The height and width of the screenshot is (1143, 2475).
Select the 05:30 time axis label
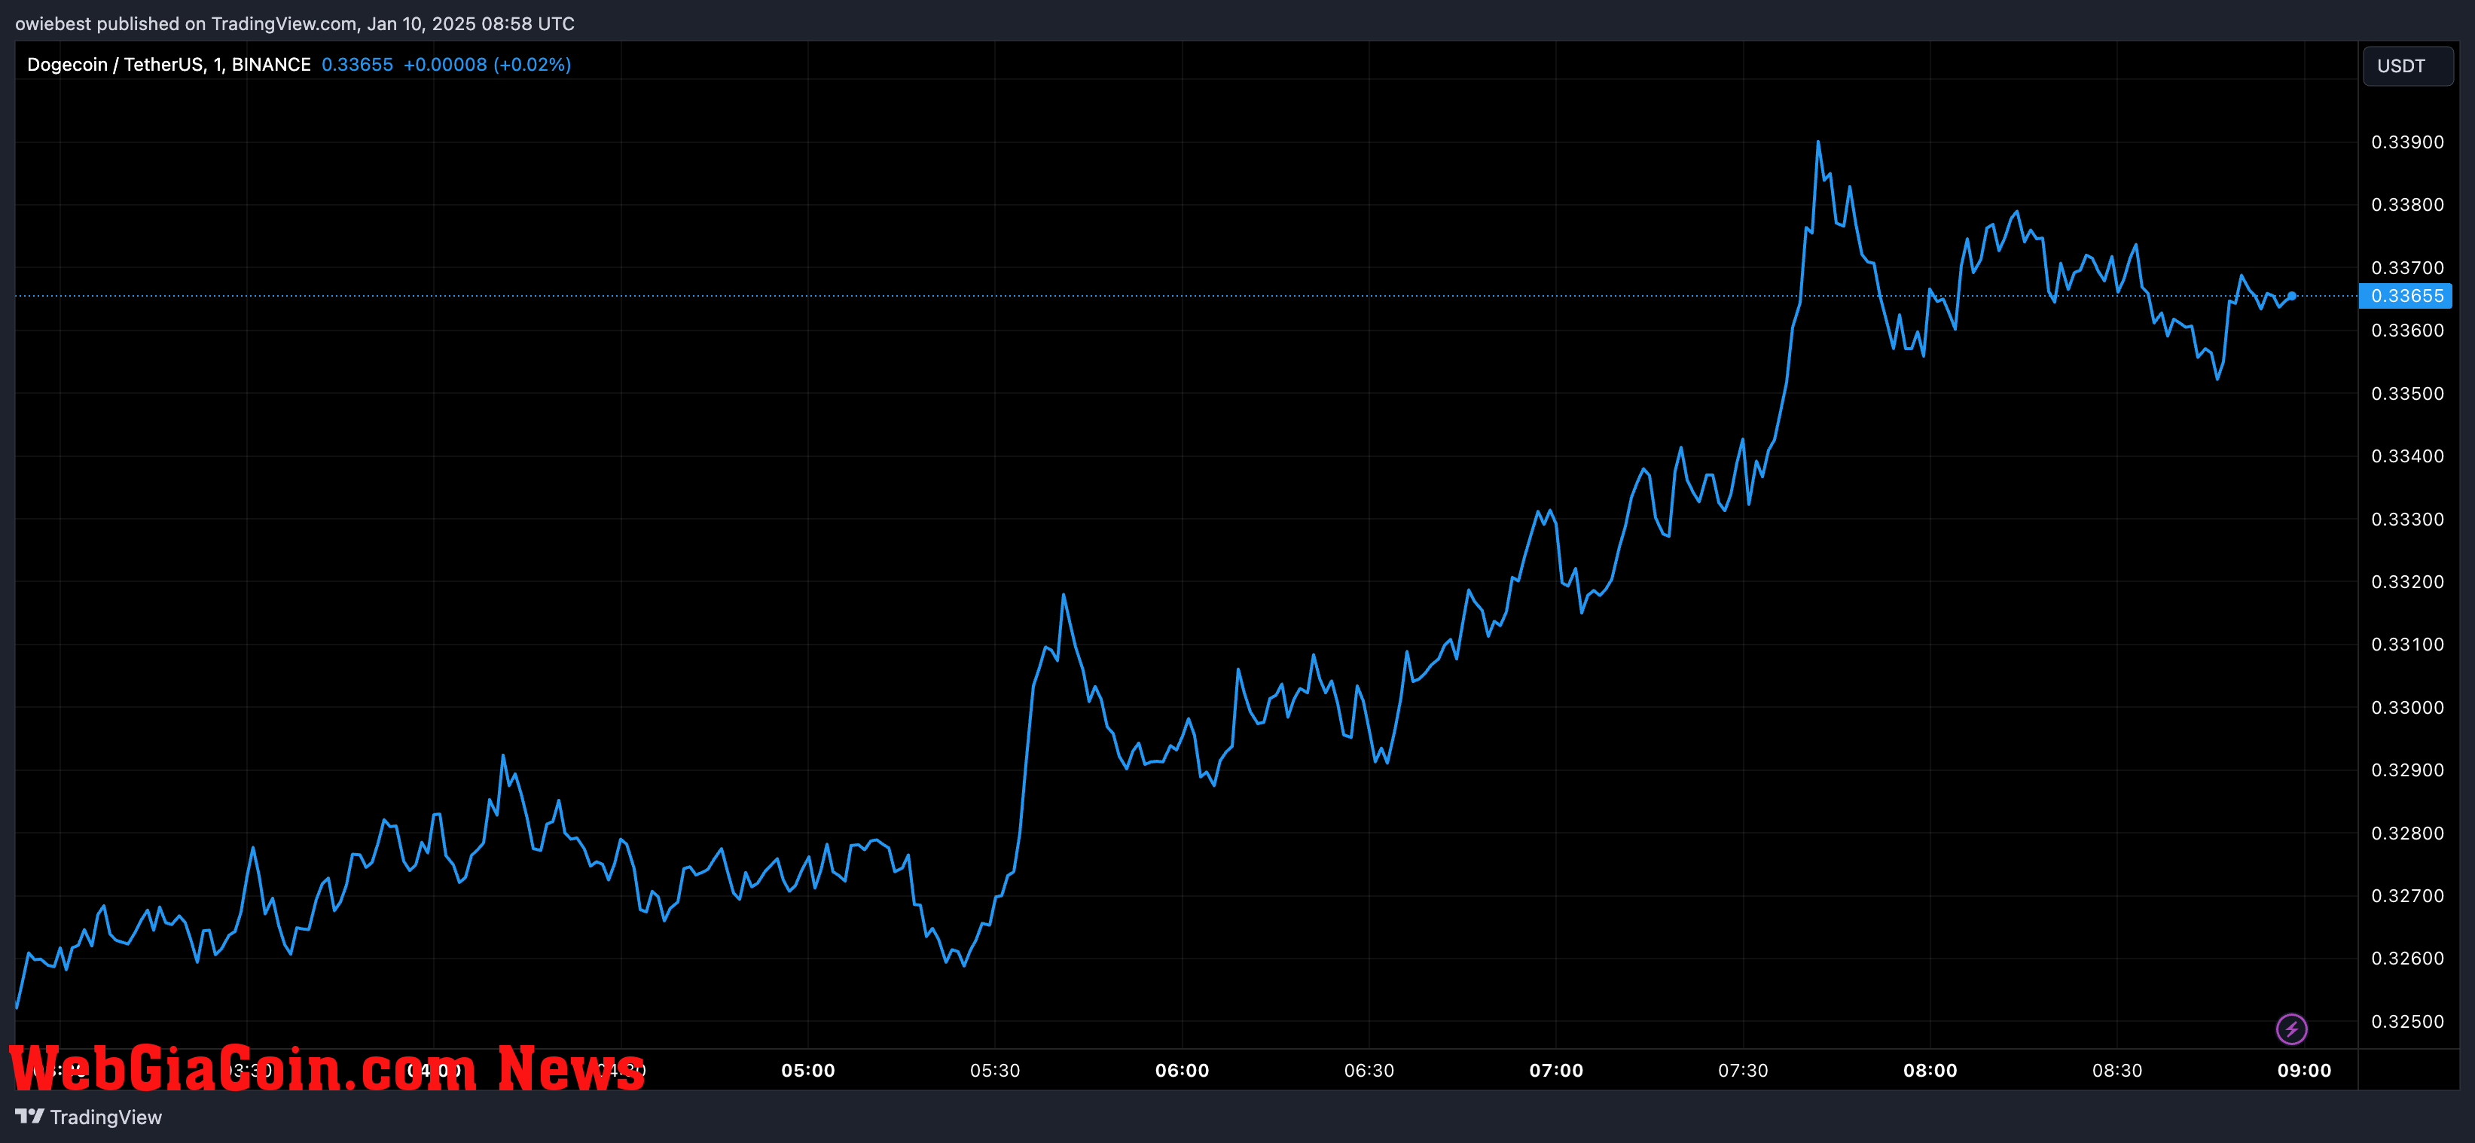click(x=994, y=1070)
